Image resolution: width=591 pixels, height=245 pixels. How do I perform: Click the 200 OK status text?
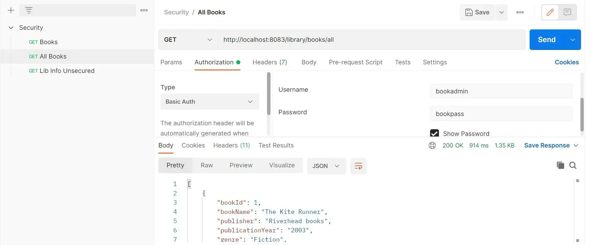(453, 145)
